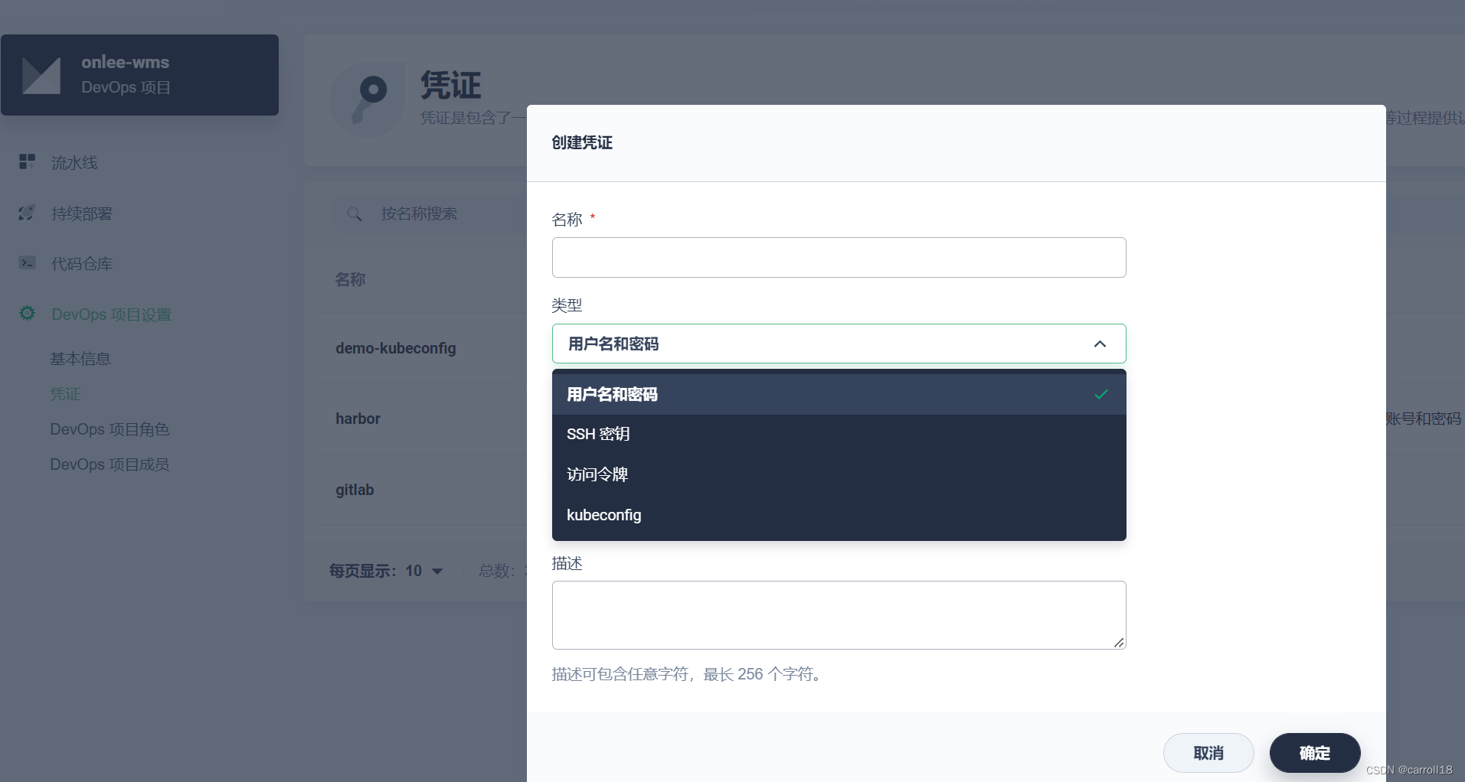1465x782 pixels.
Task: Select kubeconfig credential type
Action: tap(839, 515)
